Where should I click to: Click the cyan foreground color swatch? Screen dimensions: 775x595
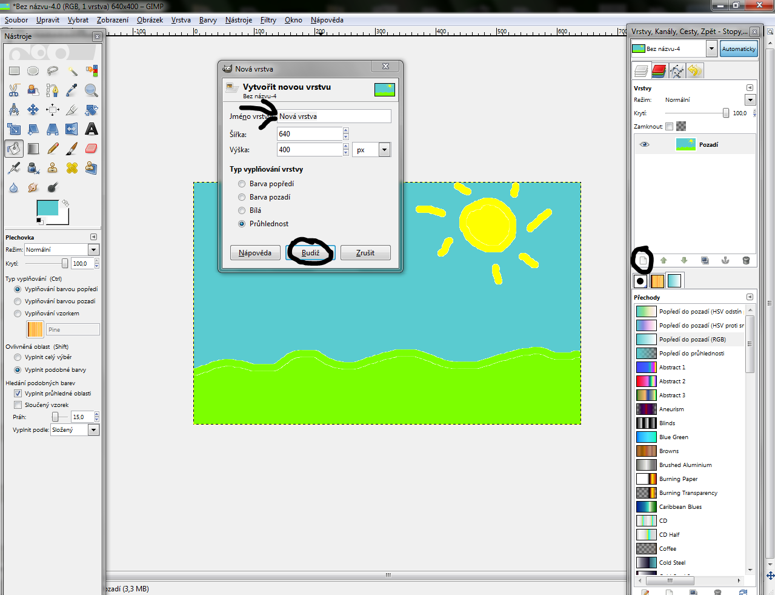[47, 208]
